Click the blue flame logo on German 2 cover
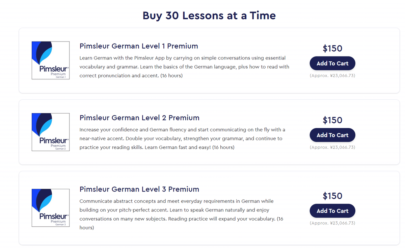The image size is (405, 248). [x=42, y=124]
